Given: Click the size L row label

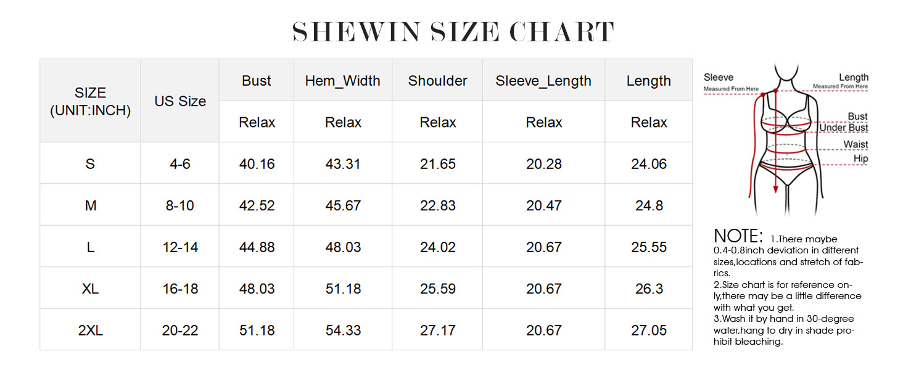Looking at the screenshot, I should (x=90, y=247).
